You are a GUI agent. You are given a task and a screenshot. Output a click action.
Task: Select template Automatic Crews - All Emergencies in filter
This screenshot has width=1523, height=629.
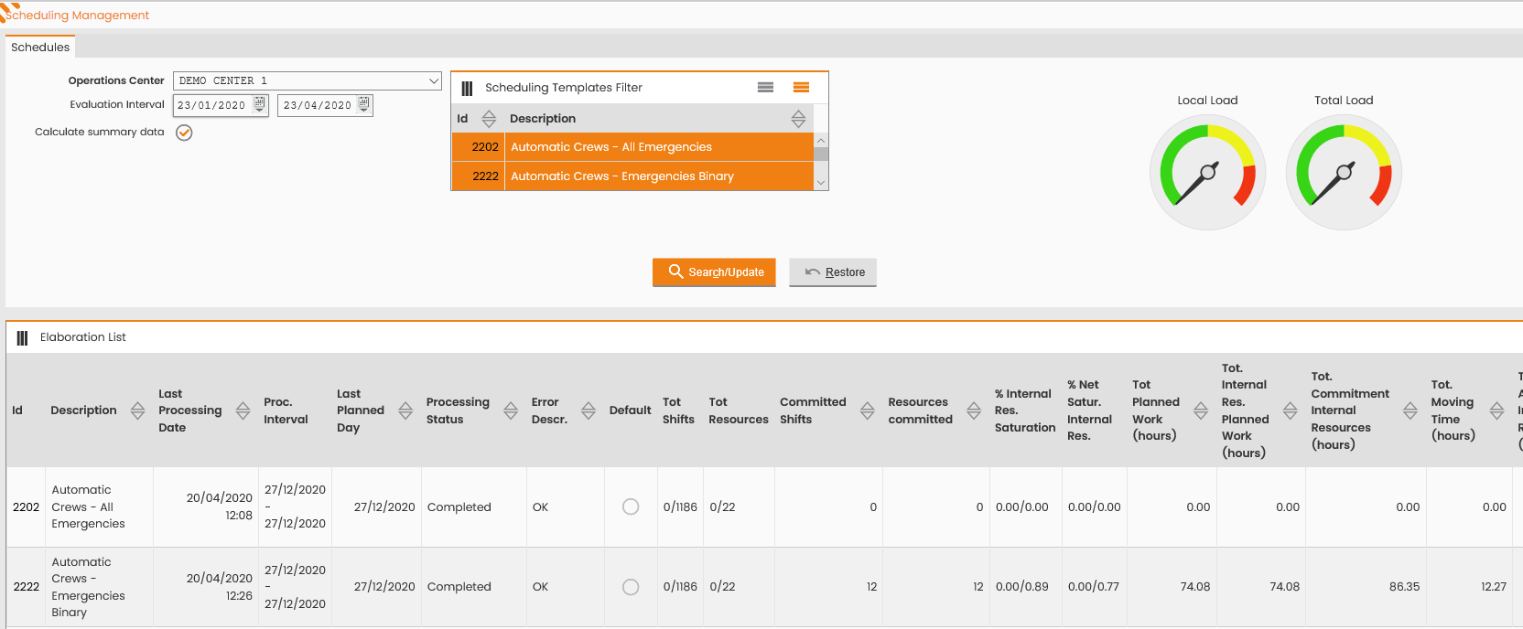coord(632,147)
